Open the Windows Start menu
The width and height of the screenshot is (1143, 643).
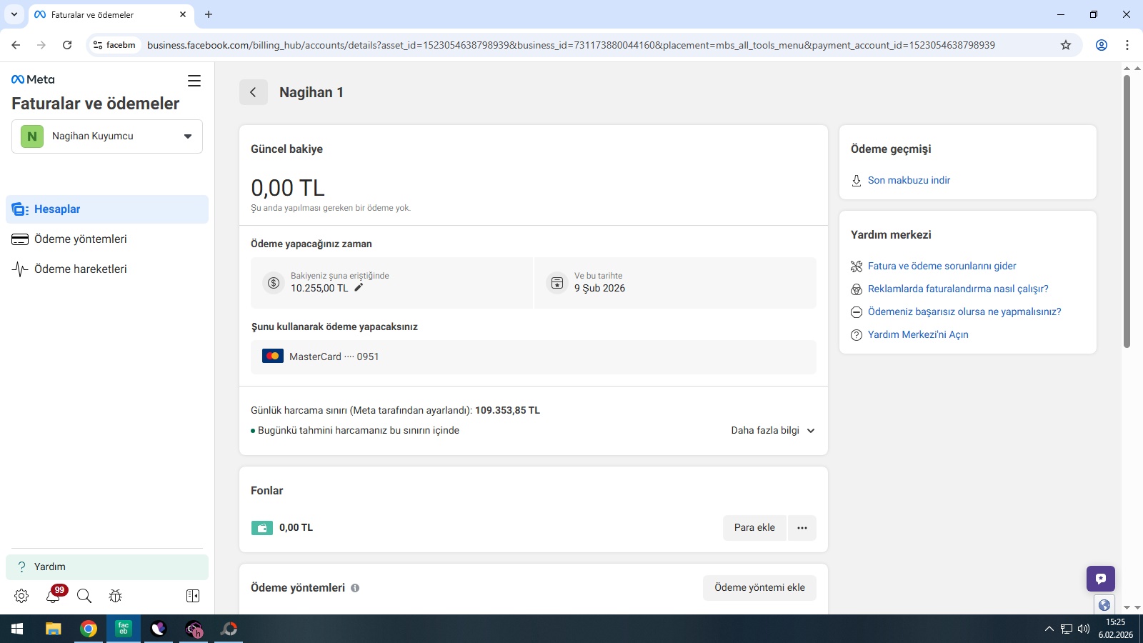(x=17, y=629)
